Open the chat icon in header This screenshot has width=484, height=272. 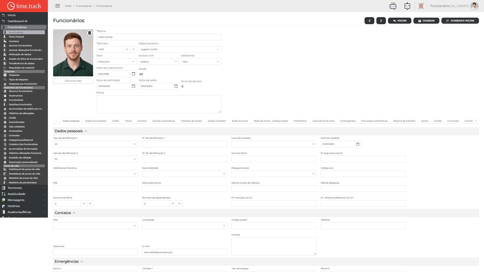pos(393,6)
